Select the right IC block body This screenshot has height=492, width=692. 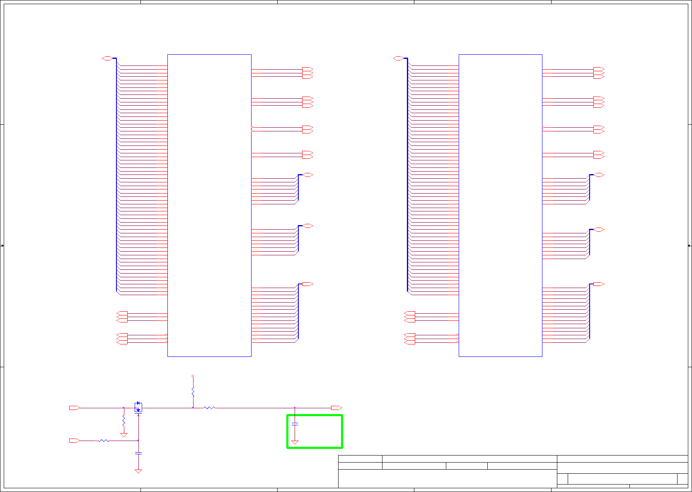(501, 205)
